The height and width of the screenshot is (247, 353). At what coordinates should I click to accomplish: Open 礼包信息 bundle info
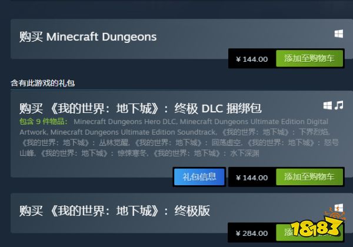(x=199, y=177)
